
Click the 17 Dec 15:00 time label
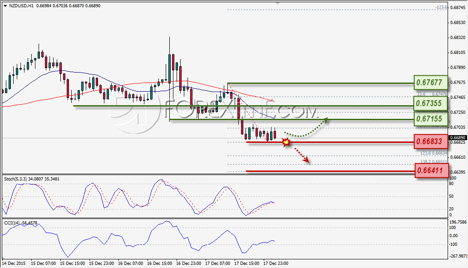[x=246, y=263]
